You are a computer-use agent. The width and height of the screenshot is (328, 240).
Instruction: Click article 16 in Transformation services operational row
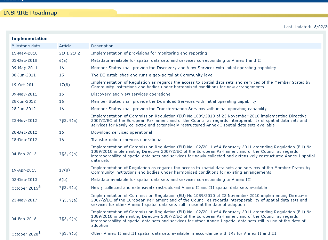(x=62, y=140)
